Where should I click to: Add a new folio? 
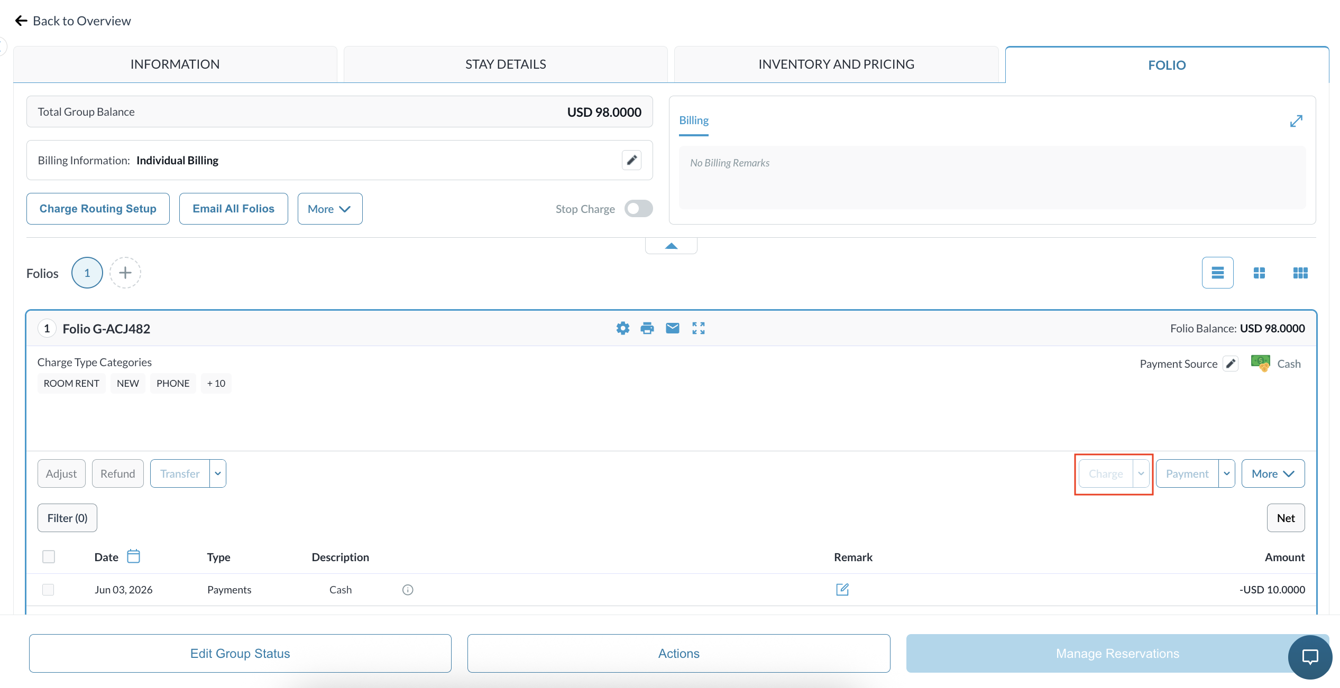coord(125,273)
